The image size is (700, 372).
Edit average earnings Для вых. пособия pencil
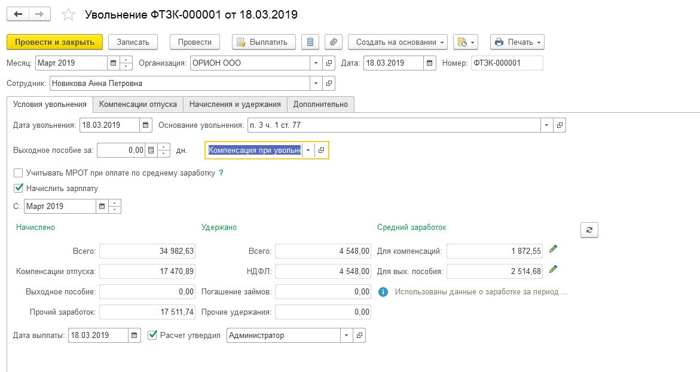553,269
